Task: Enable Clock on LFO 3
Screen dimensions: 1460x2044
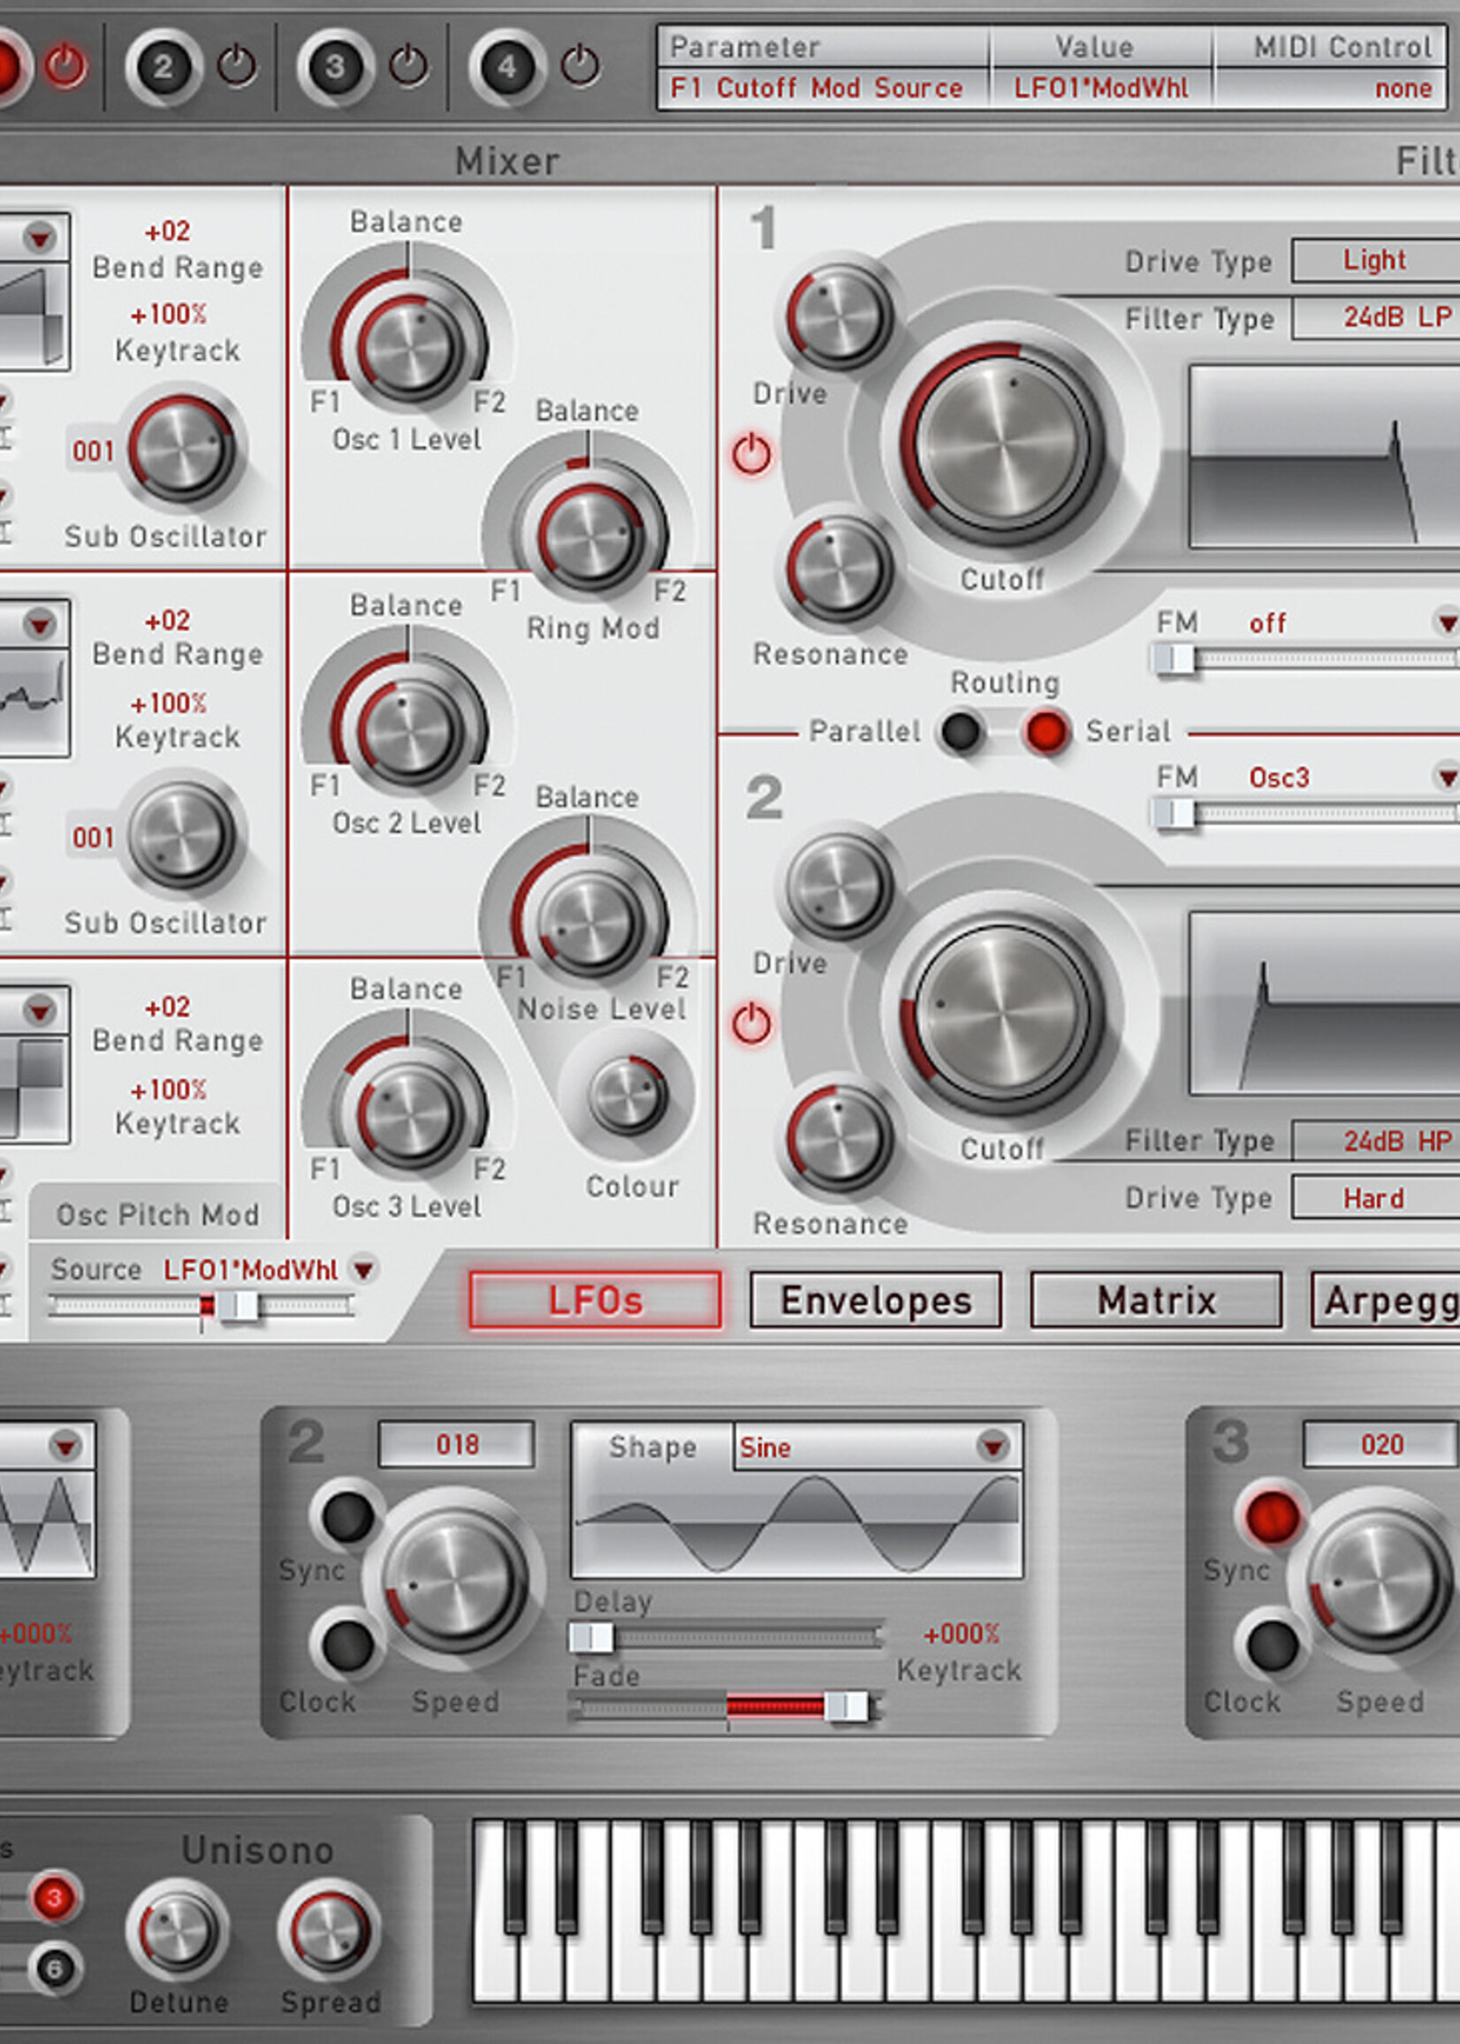Action: [x=1272, y=1645]
